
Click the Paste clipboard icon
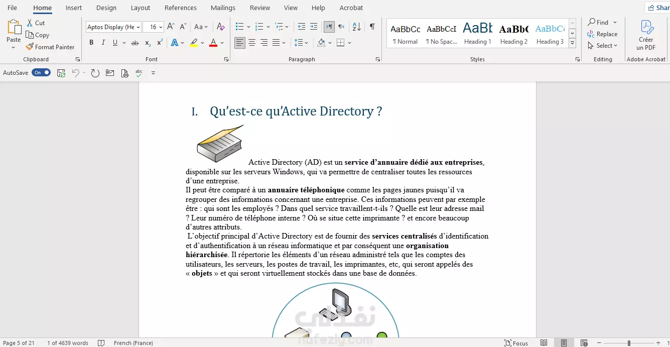(x=14, y=27)
